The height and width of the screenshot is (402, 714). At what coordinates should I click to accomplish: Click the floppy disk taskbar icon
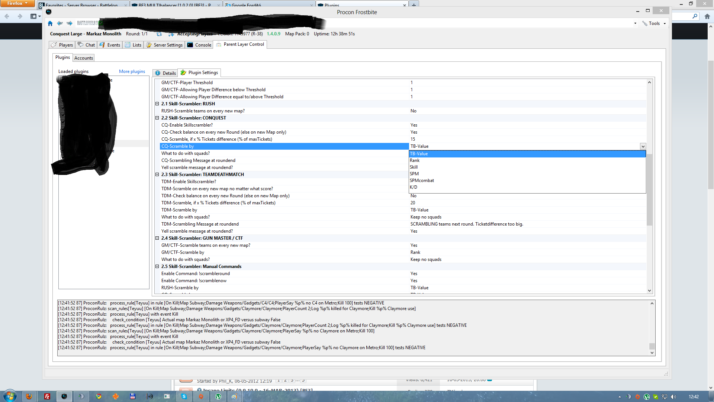133,396
